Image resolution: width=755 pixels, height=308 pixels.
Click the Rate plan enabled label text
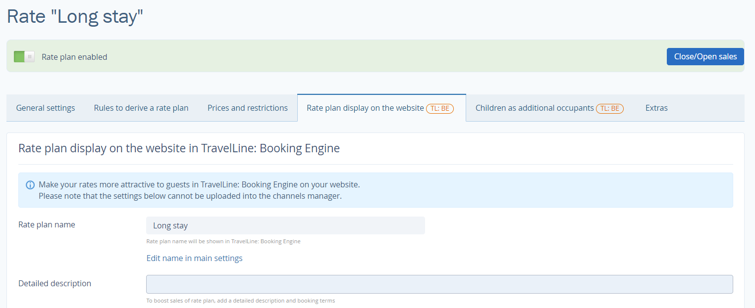point(74,57)
